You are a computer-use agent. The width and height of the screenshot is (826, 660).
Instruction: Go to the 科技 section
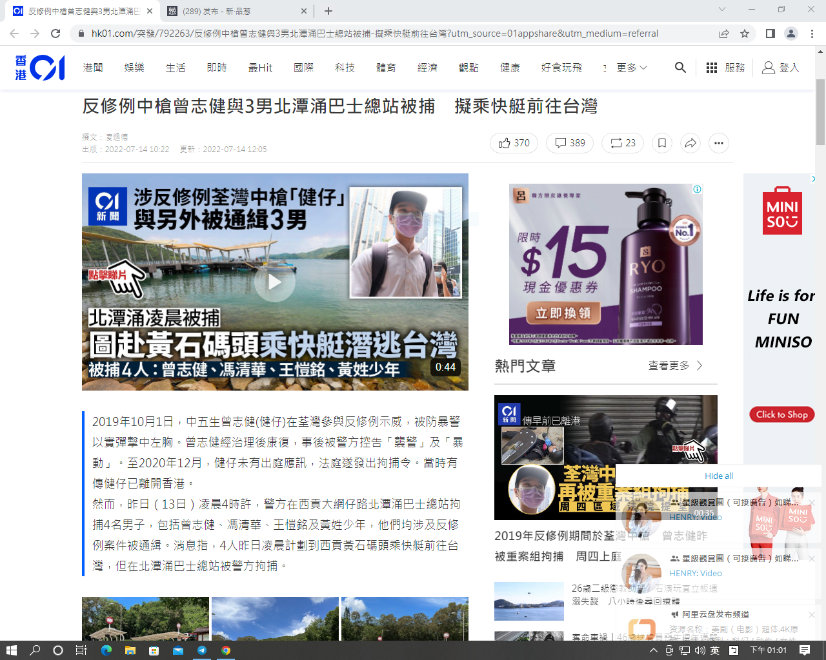[x=345, y=68]
